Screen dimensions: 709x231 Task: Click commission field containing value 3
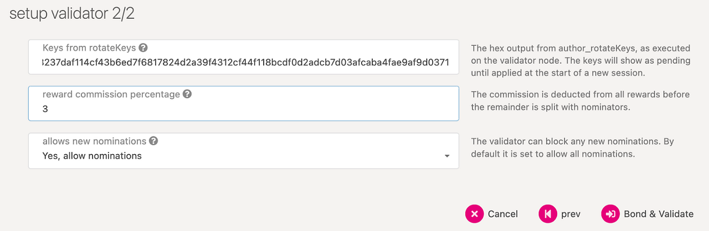coord(244,103)
